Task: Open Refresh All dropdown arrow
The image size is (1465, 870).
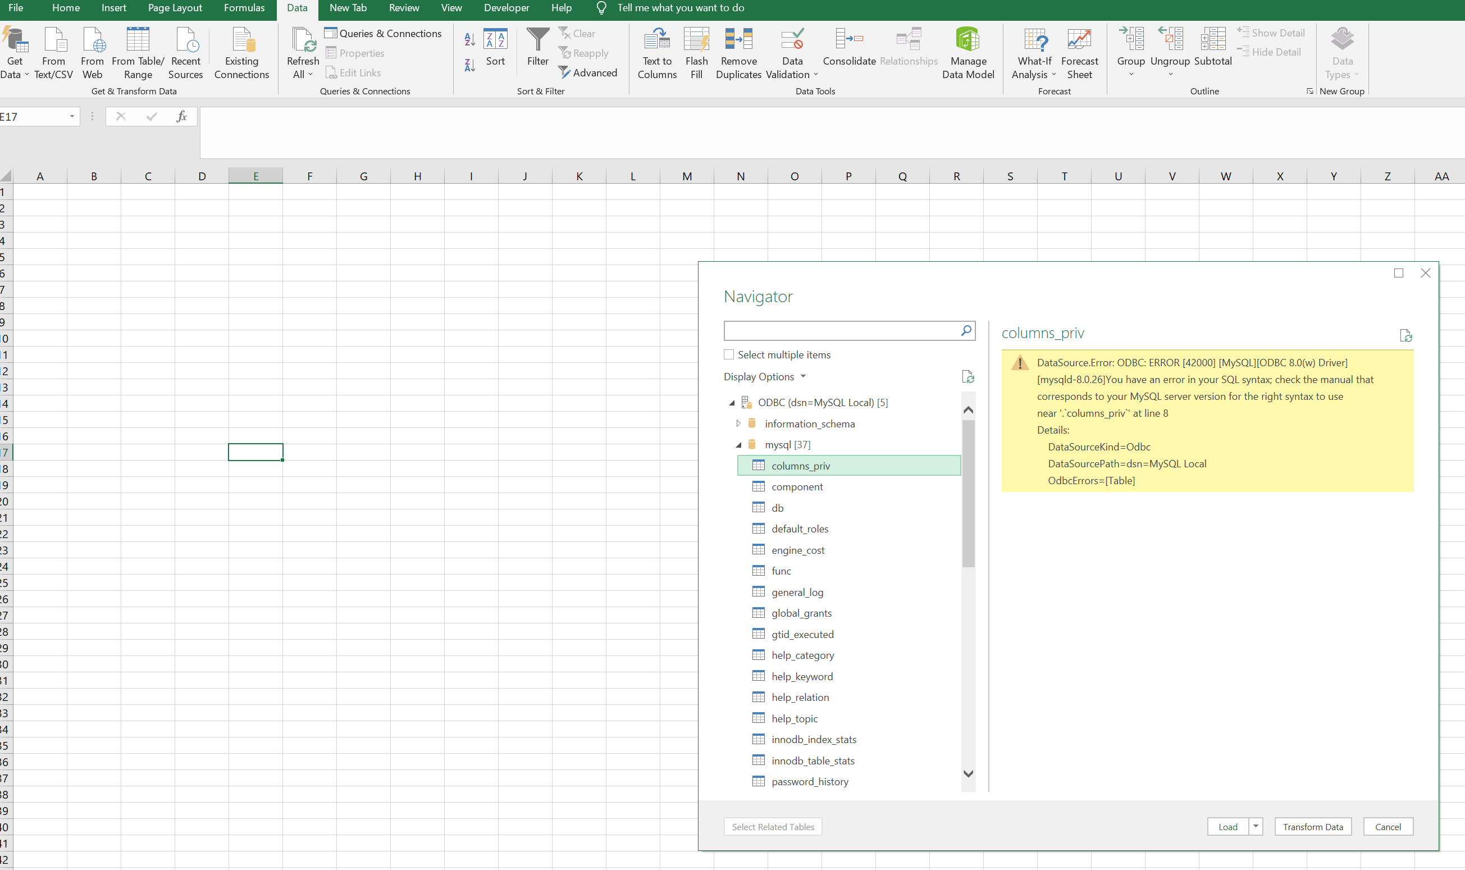Action: (x=311, y=75)
